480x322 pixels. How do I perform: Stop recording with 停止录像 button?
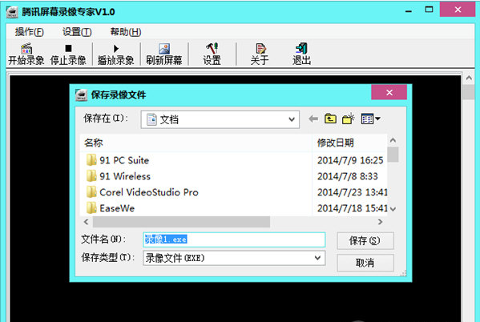(68, 54)
